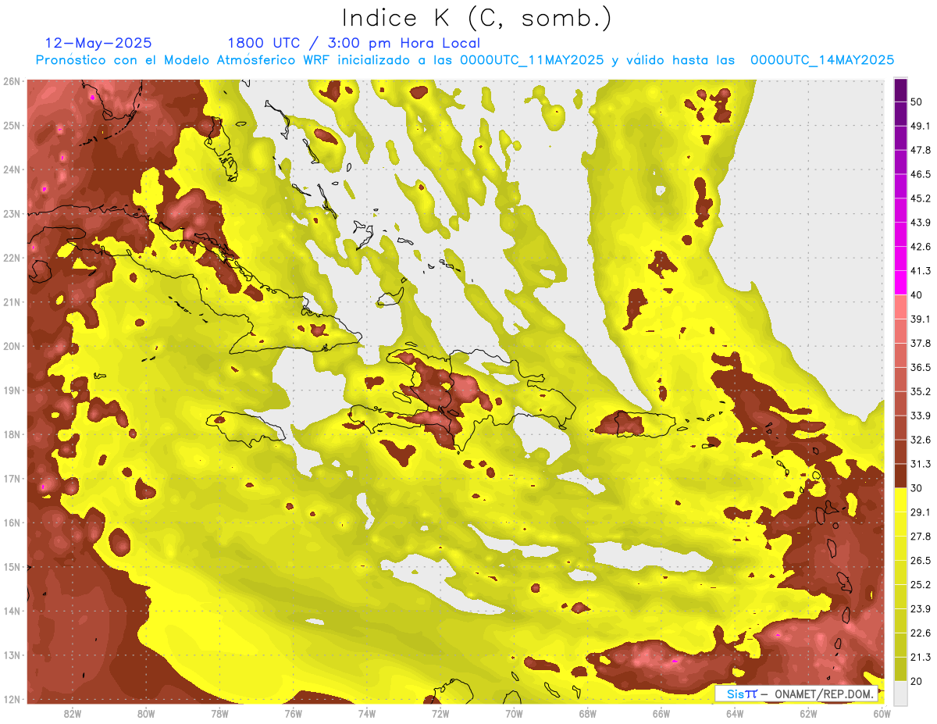The width and height of the screenshot is (937, 724).
Task: Click the latitude axis label "24N"
Action: [11, 169]
